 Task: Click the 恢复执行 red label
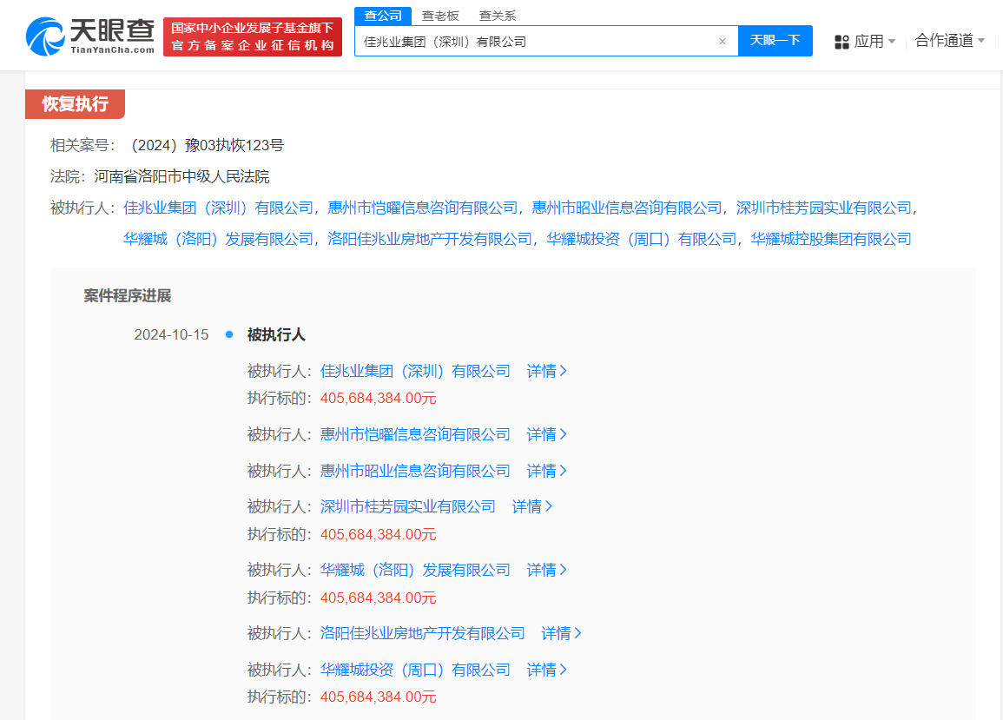tap(75, 104)
